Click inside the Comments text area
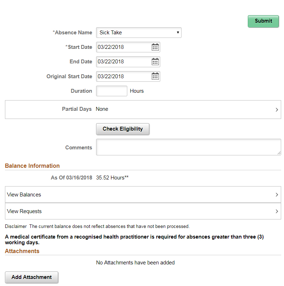Image resolution: width=284 pixels, height=286 pixels. (188, 147)
